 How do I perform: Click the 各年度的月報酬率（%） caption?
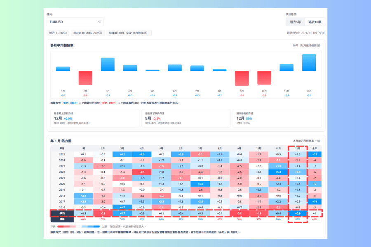tap(307, 141)
